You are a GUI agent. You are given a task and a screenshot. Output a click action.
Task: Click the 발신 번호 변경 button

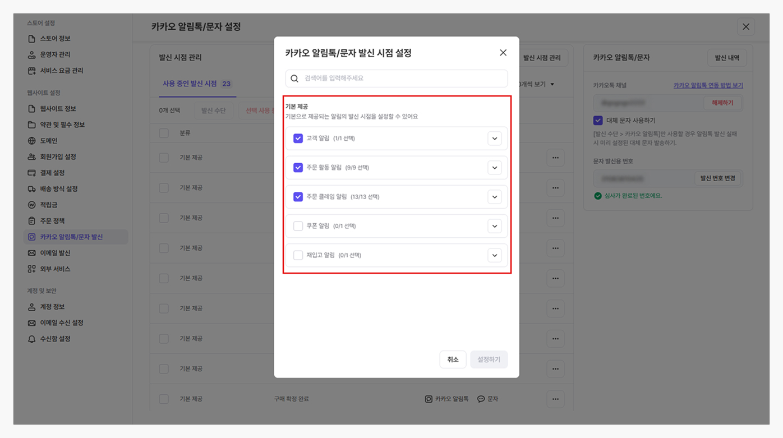718,178
